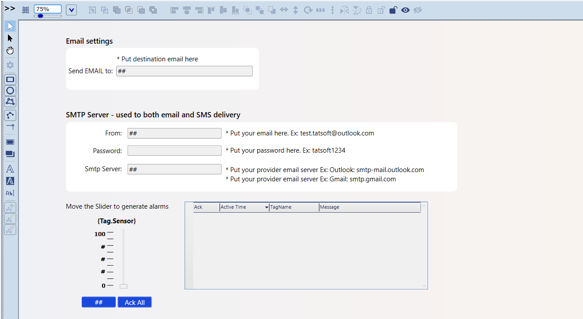This screenshot has height=319, width=583.
Task: Select the Pan hand tool
Action: click(10, 50)
